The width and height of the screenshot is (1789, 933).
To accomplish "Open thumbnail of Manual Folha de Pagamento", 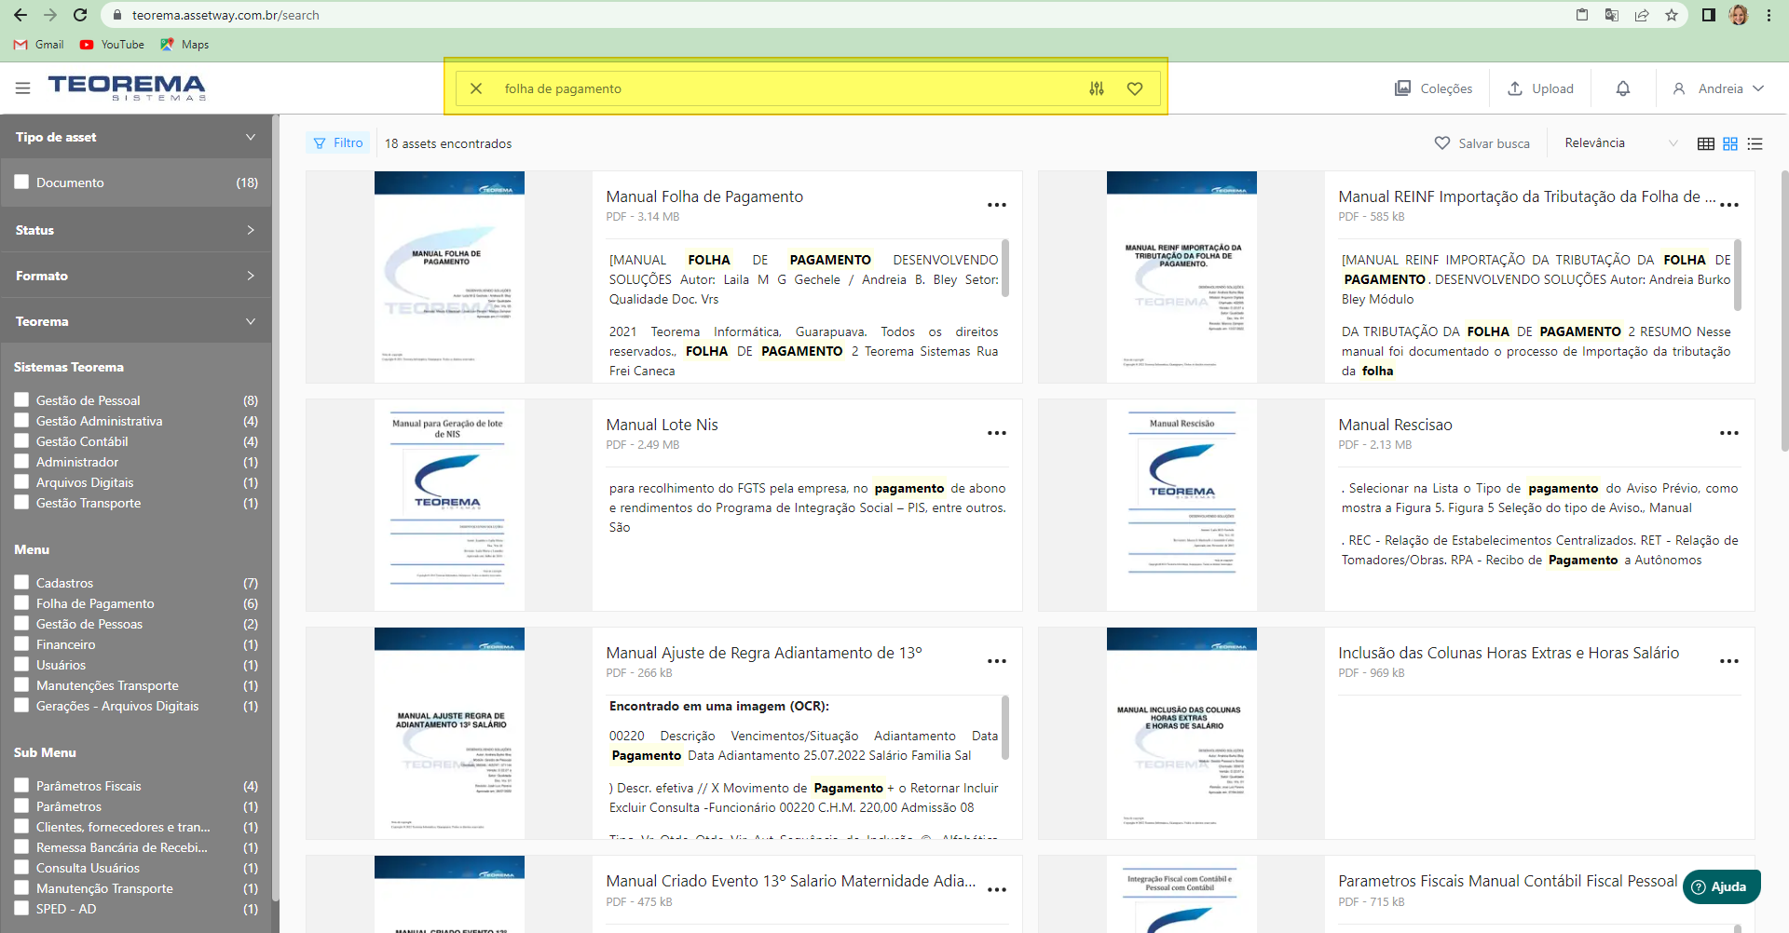I will click(x=449, y=277).
